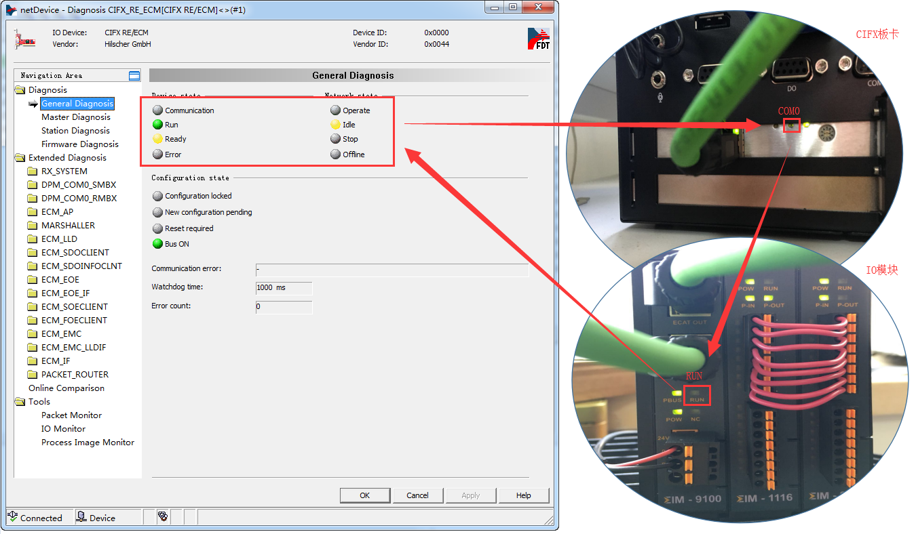Click the yellow Ready status LED
This screenshot has height=534, width=916.
(157, 139)
